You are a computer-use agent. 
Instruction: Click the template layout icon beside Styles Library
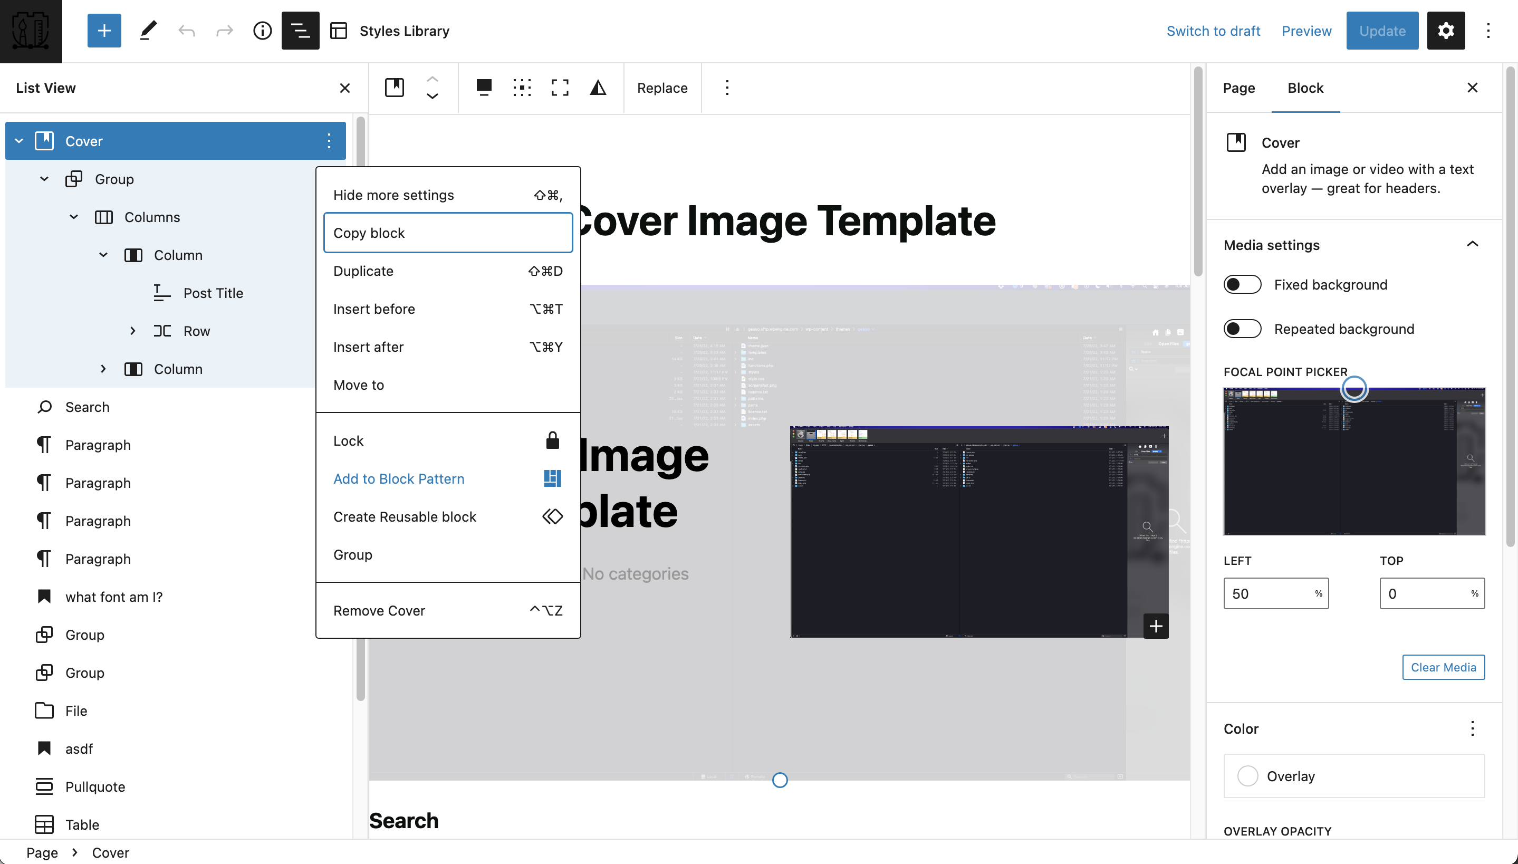coord(338,31)
